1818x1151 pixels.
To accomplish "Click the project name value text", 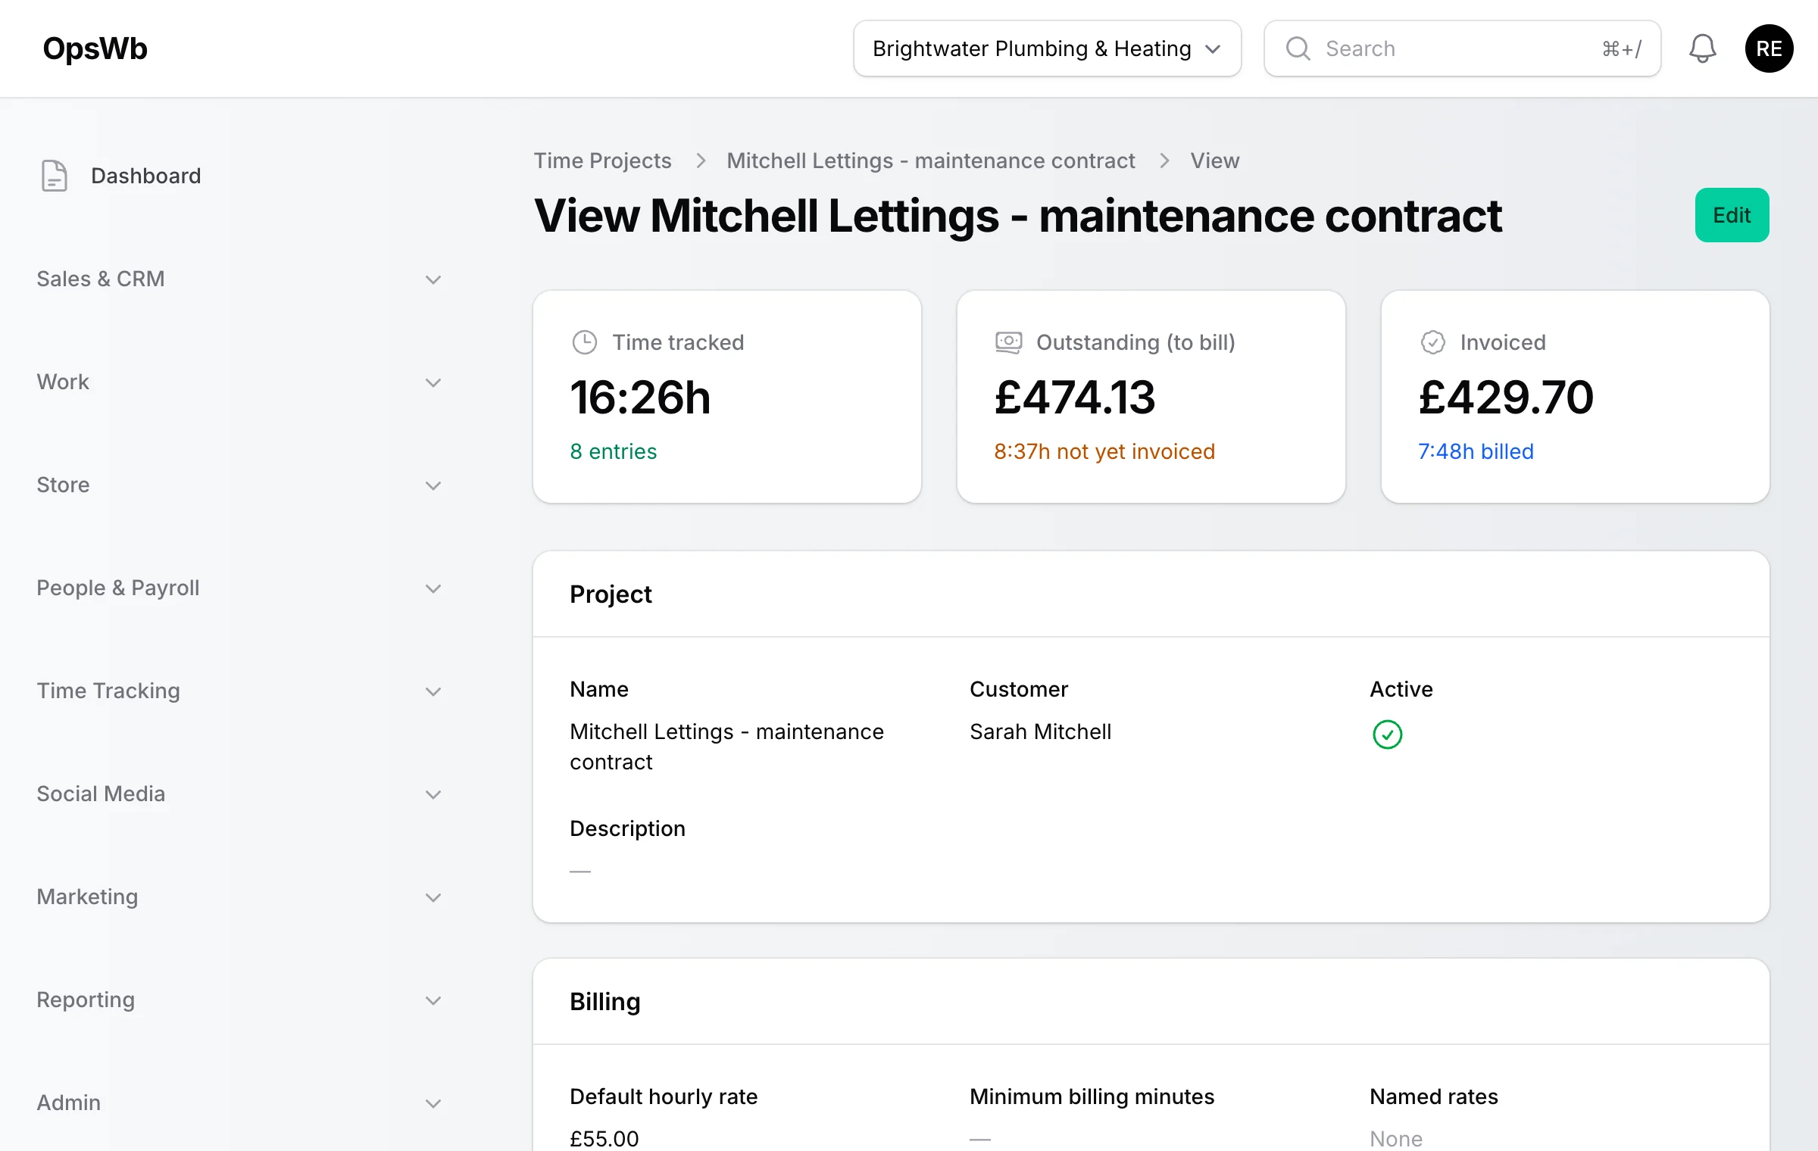I will pos(726,747).
